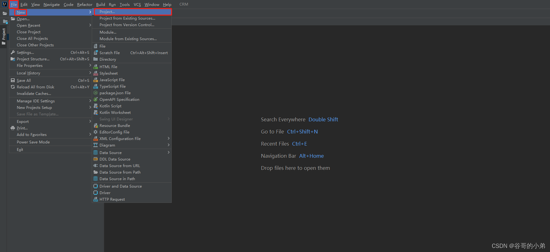Click the Print printer icon
Screen dimensions: 550x252
[x=13, y=128]
